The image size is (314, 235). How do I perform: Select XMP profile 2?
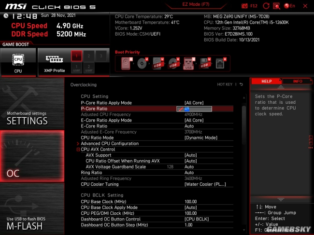(89, 56)
